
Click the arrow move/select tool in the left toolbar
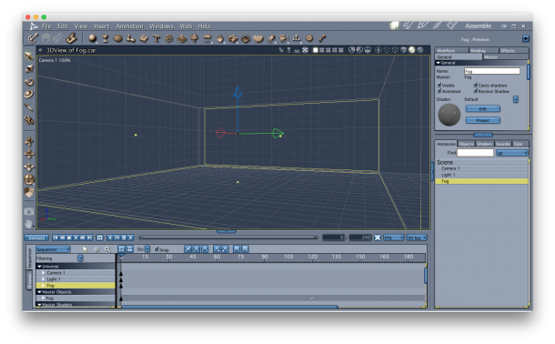(x=29, y=56)
